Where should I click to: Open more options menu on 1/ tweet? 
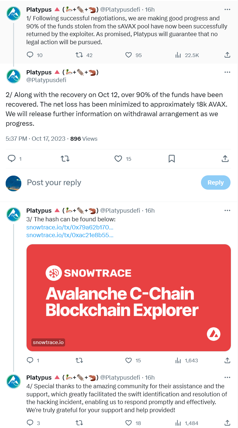click(227, 10)
